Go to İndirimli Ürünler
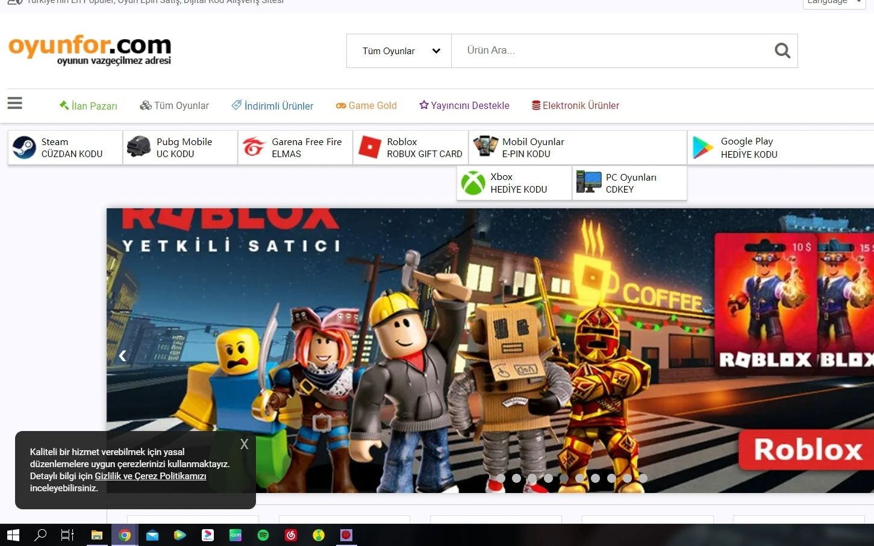This screenshot has height=546, width=874. tap(272, 105)
